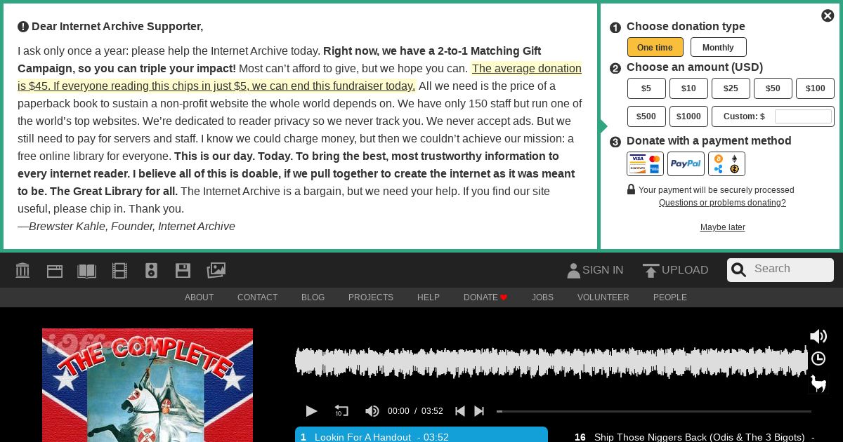Click the UPLOAD link
843x442 pixels.
(x=685, y=270)
